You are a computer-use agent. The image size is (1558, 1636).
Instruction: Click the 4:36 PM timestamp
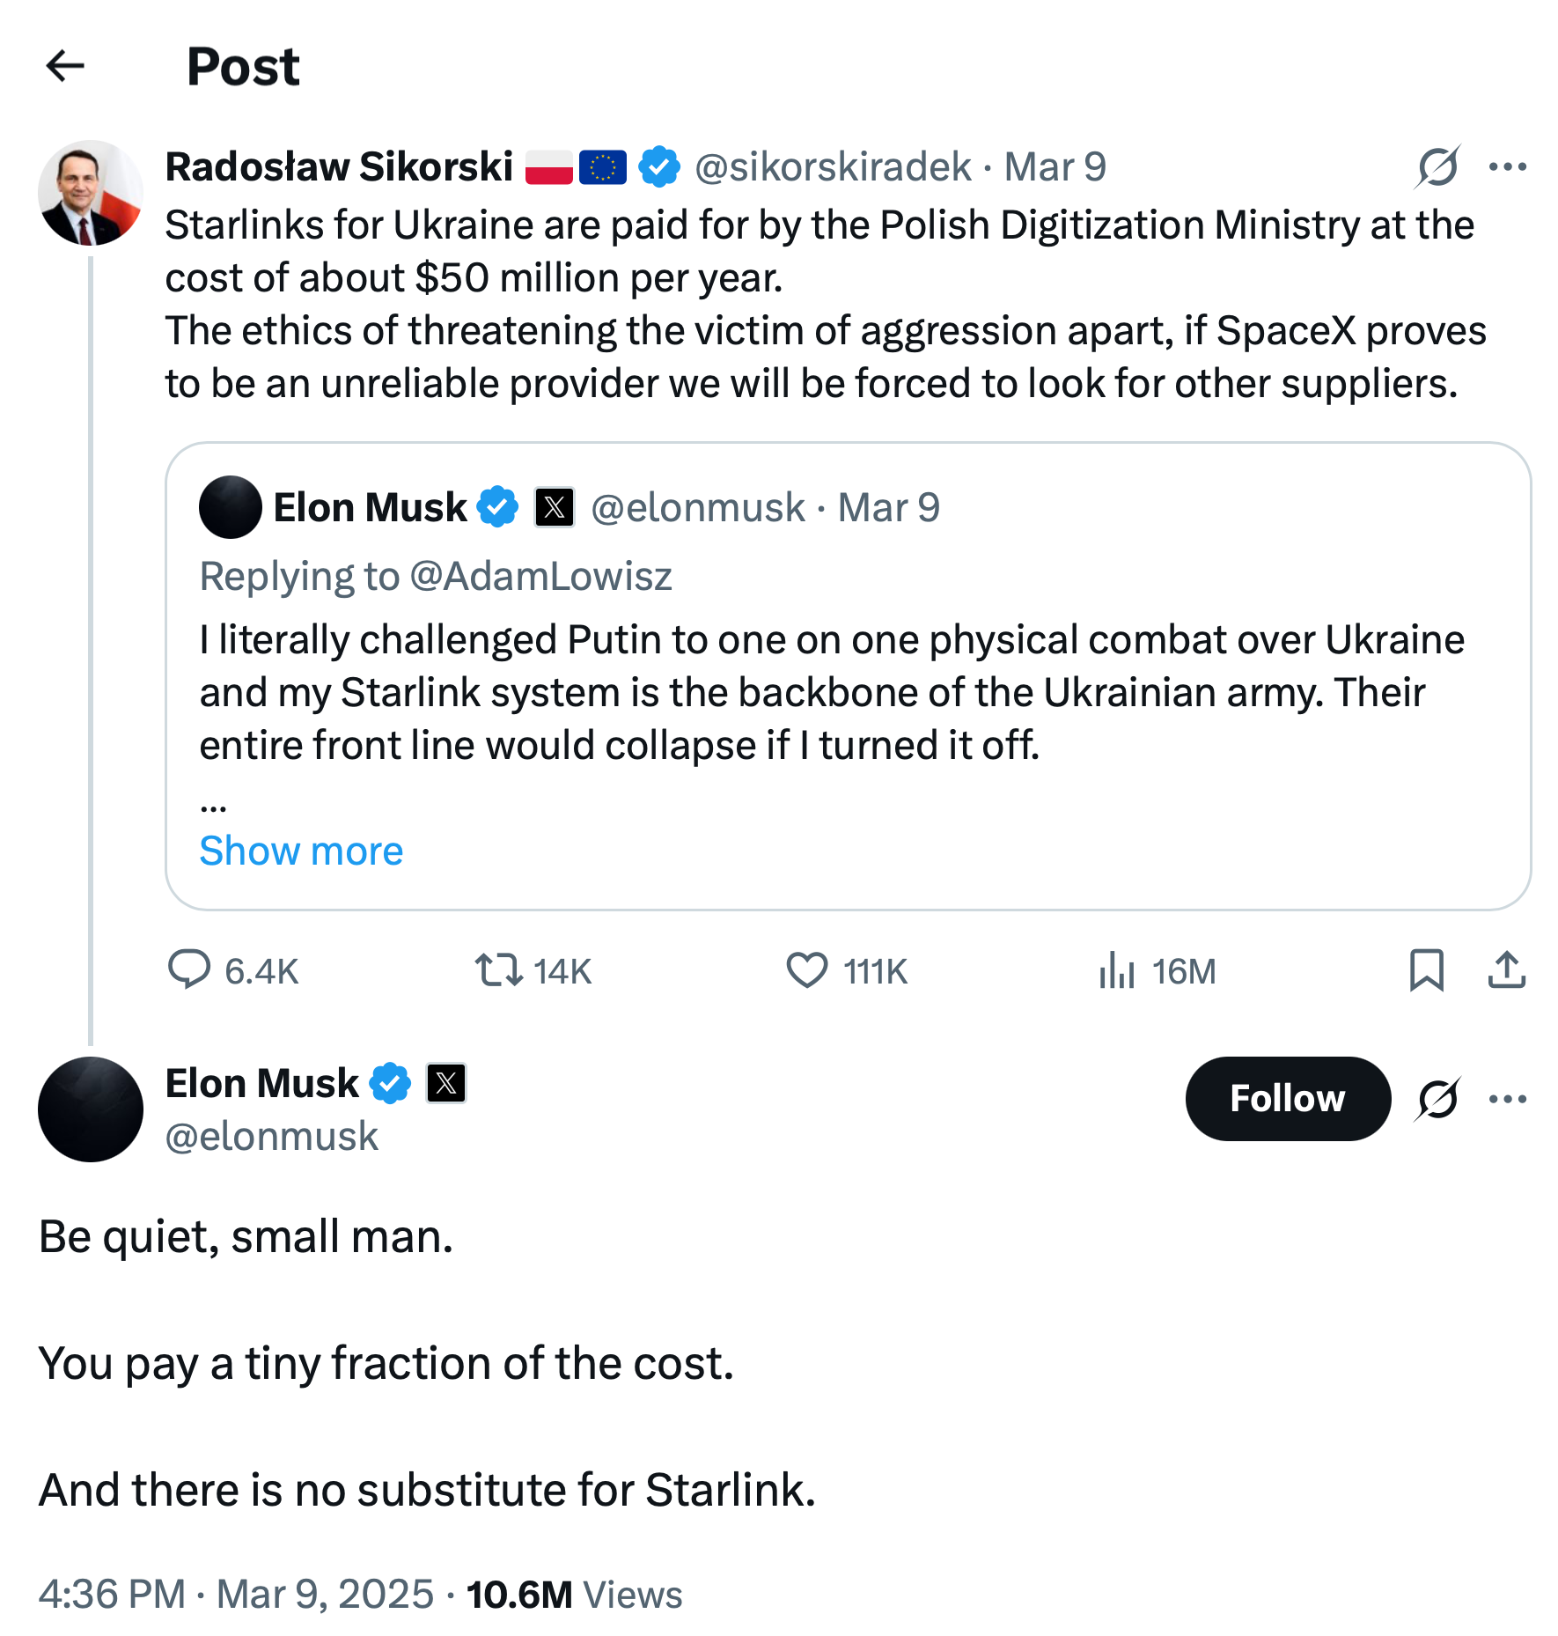tap(112, 1595)
